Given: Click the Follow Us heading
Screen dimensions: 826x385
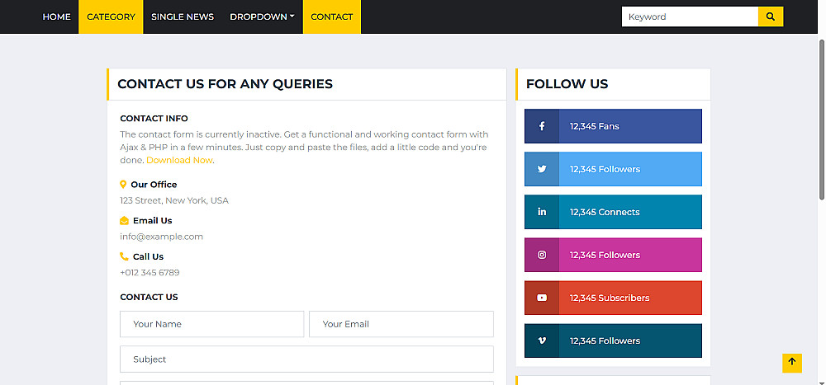Looking at the screenshot, I should (x=567, y=84).
